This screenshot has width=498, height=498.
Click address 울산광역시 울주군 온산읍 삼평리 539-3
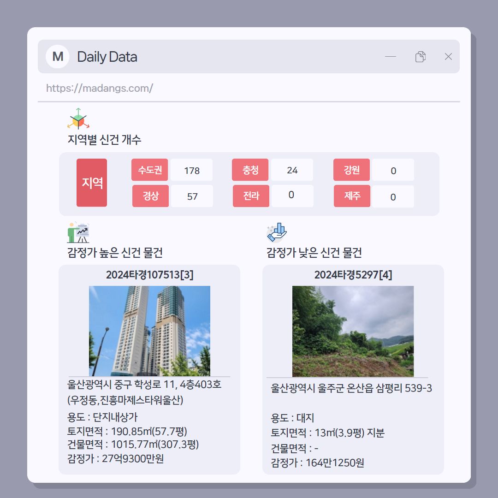[x=351, y=388]
